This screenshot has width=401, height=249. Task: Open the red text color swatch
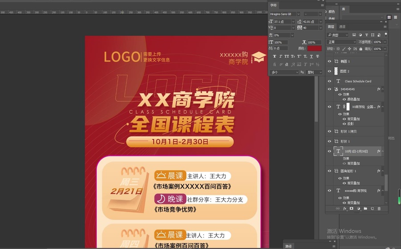[314, 48]
